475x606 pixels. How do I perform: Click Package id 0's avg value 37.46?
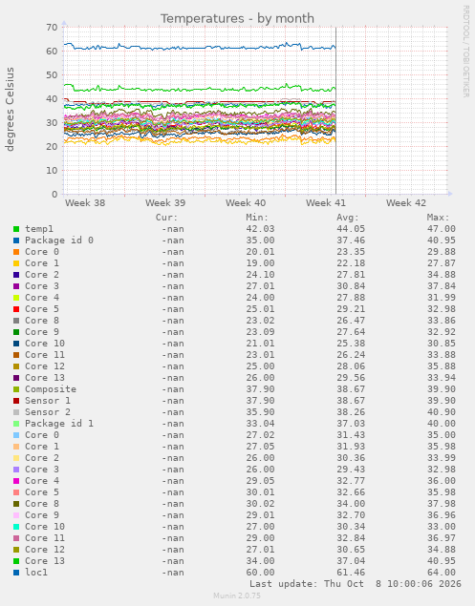tap(351, 240)
